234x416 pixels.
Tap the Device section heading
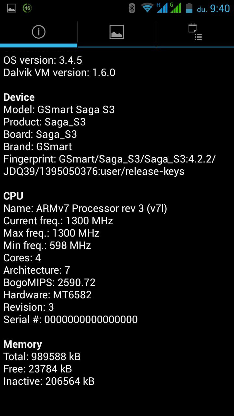click(19, 97)
